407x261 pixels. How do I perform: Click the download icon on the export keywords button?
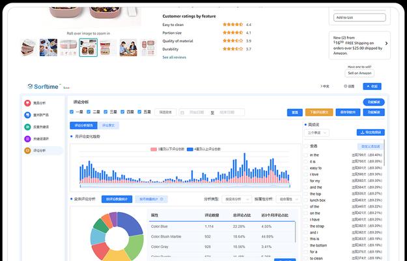[x=362, y=132]
